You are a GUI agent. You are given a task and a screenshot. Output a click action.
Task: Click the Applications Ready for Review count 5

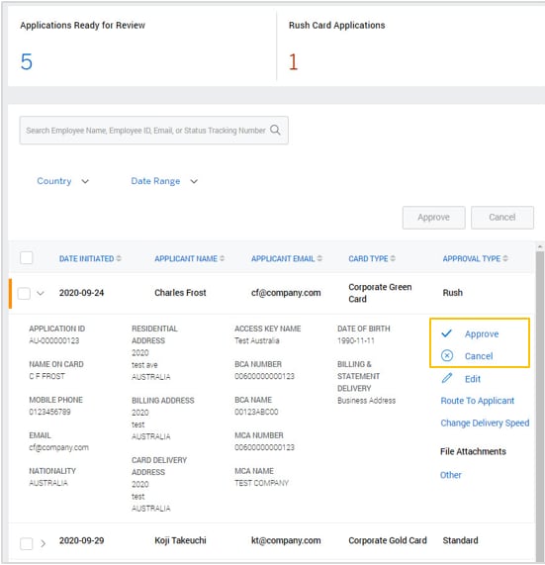27,61
